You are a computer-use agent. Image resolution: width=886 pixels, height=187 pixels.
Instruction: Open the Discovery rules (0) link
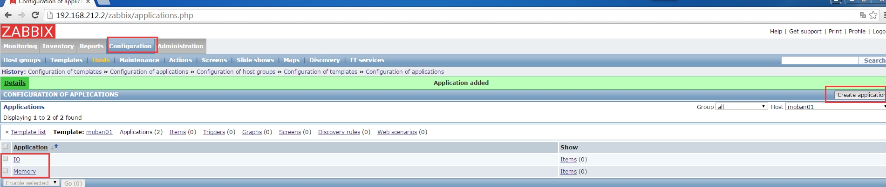(x=339, y=132)
